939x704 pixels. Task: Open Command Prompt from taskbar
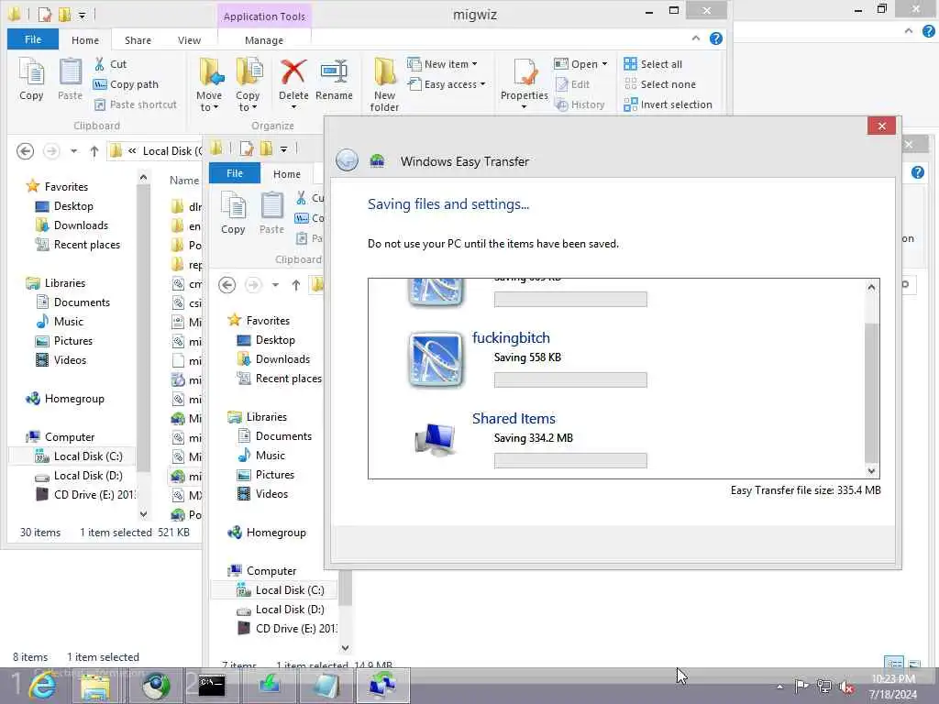(212, 686)
